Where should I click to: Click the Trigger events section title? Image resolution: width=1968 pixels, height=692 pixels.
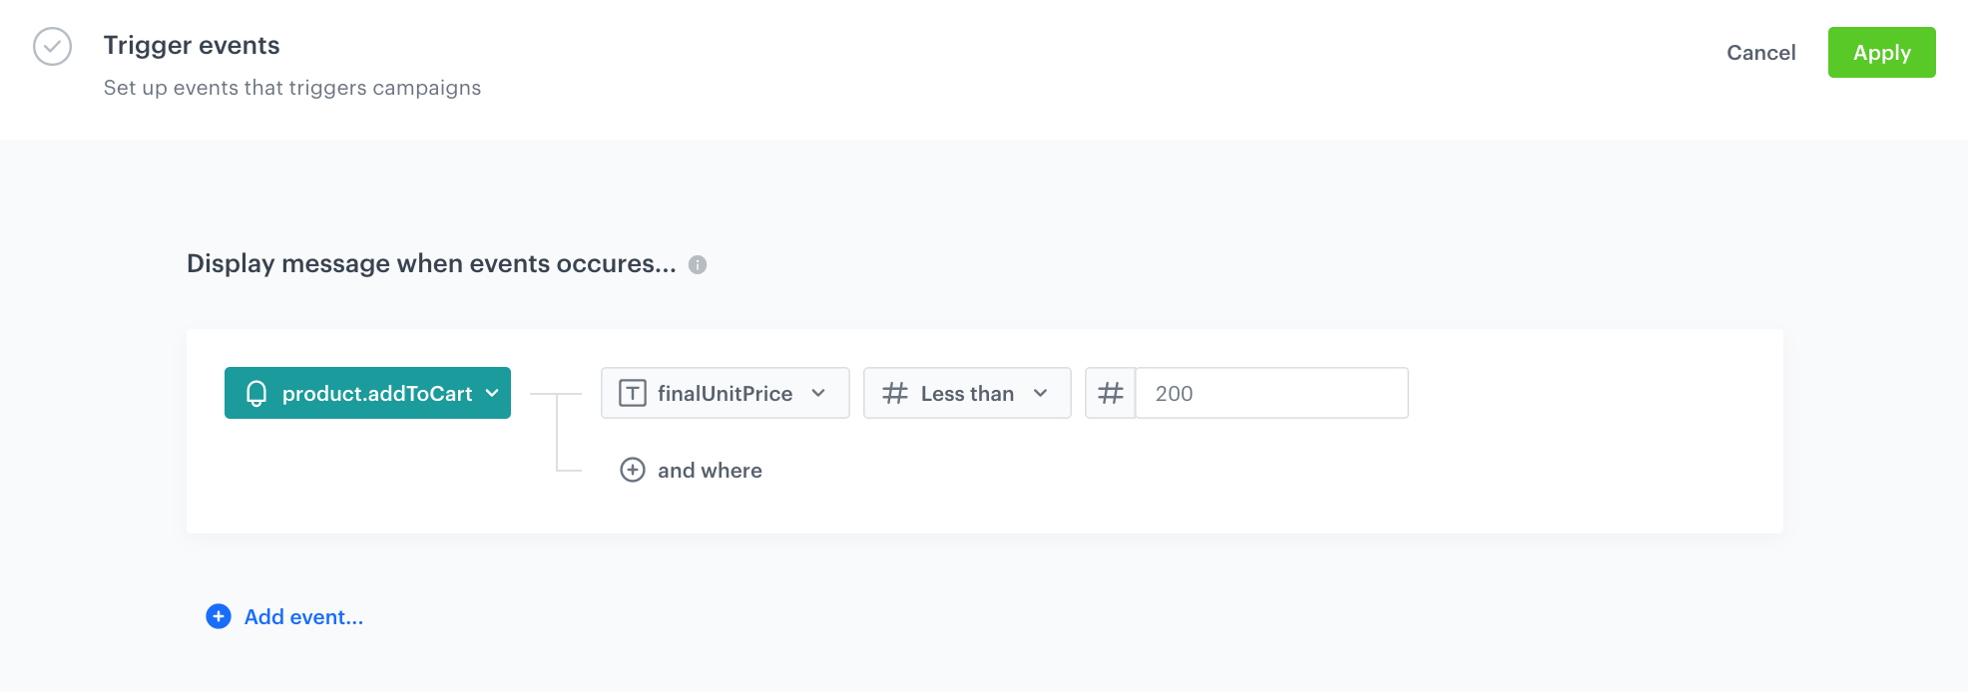click(192, 46)
